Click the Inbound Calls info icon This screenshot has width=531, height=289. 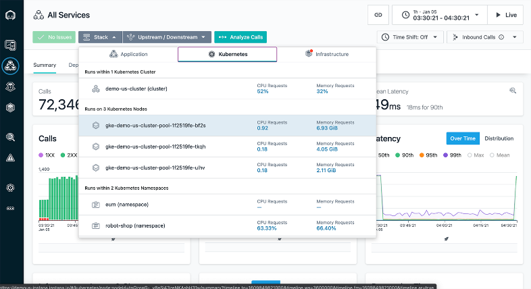(501, 37)
